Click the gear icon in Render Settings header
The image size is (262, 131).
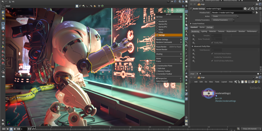[x=245, y=9]
